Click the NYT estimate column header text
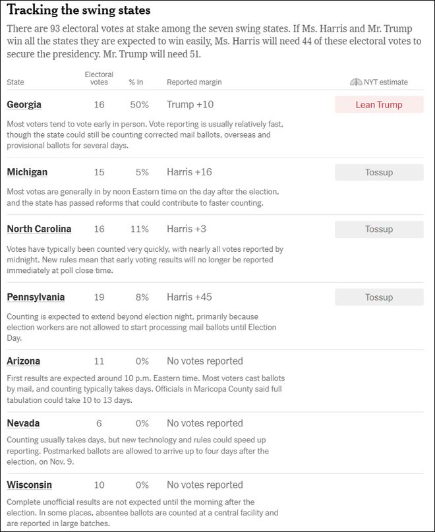Image resolution: width=435 pixels, height=532 pixels. [386, 82]
